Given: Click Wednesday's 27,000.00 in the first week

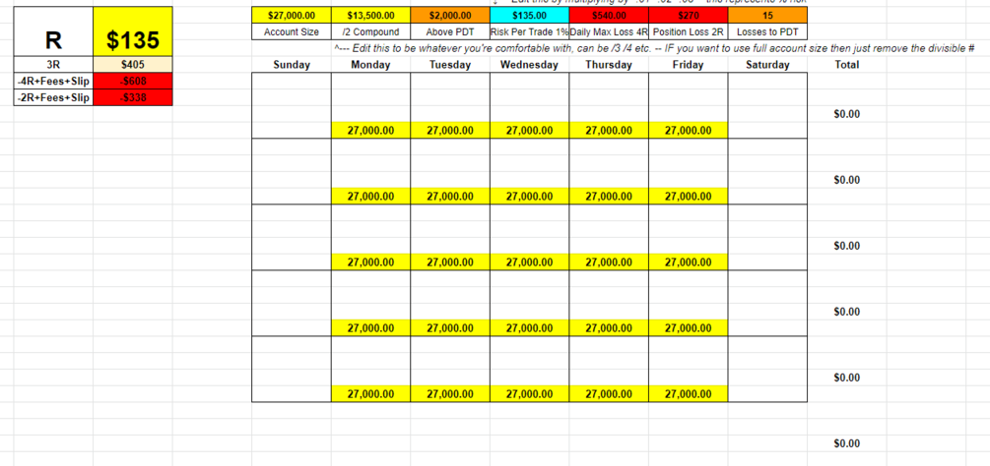Looking at the screenshot, I should tap(529, 131).
